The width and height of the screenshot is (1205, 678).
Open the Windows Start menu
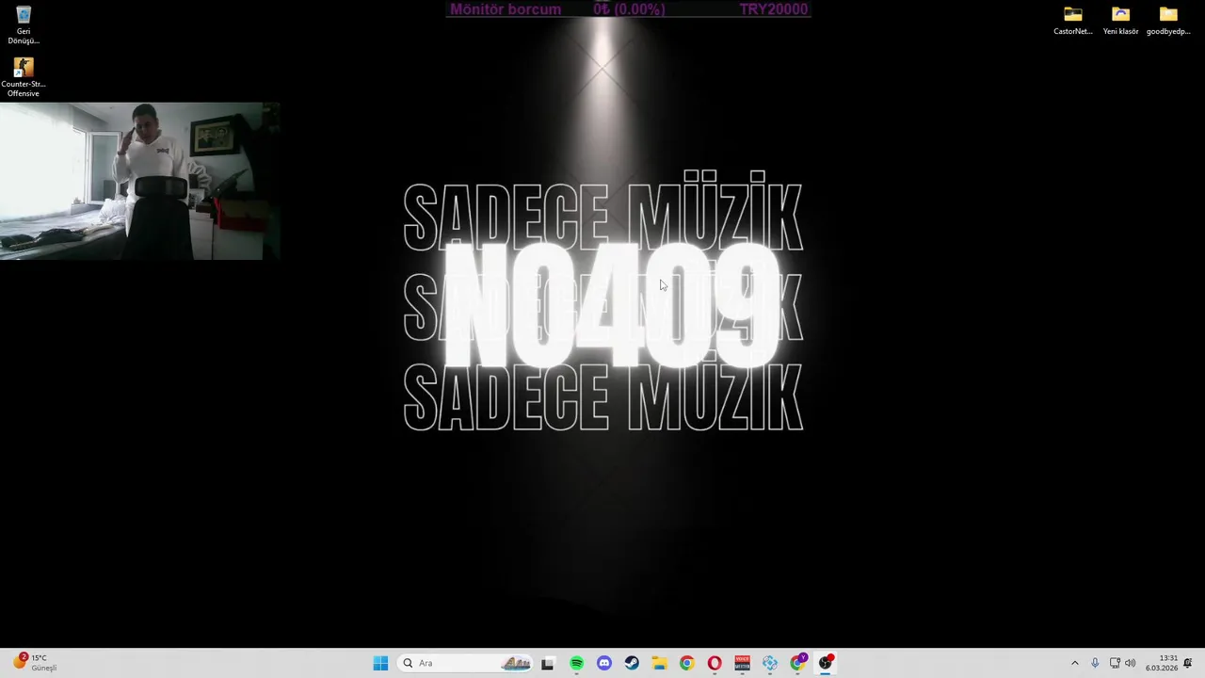tap(380, 663)
